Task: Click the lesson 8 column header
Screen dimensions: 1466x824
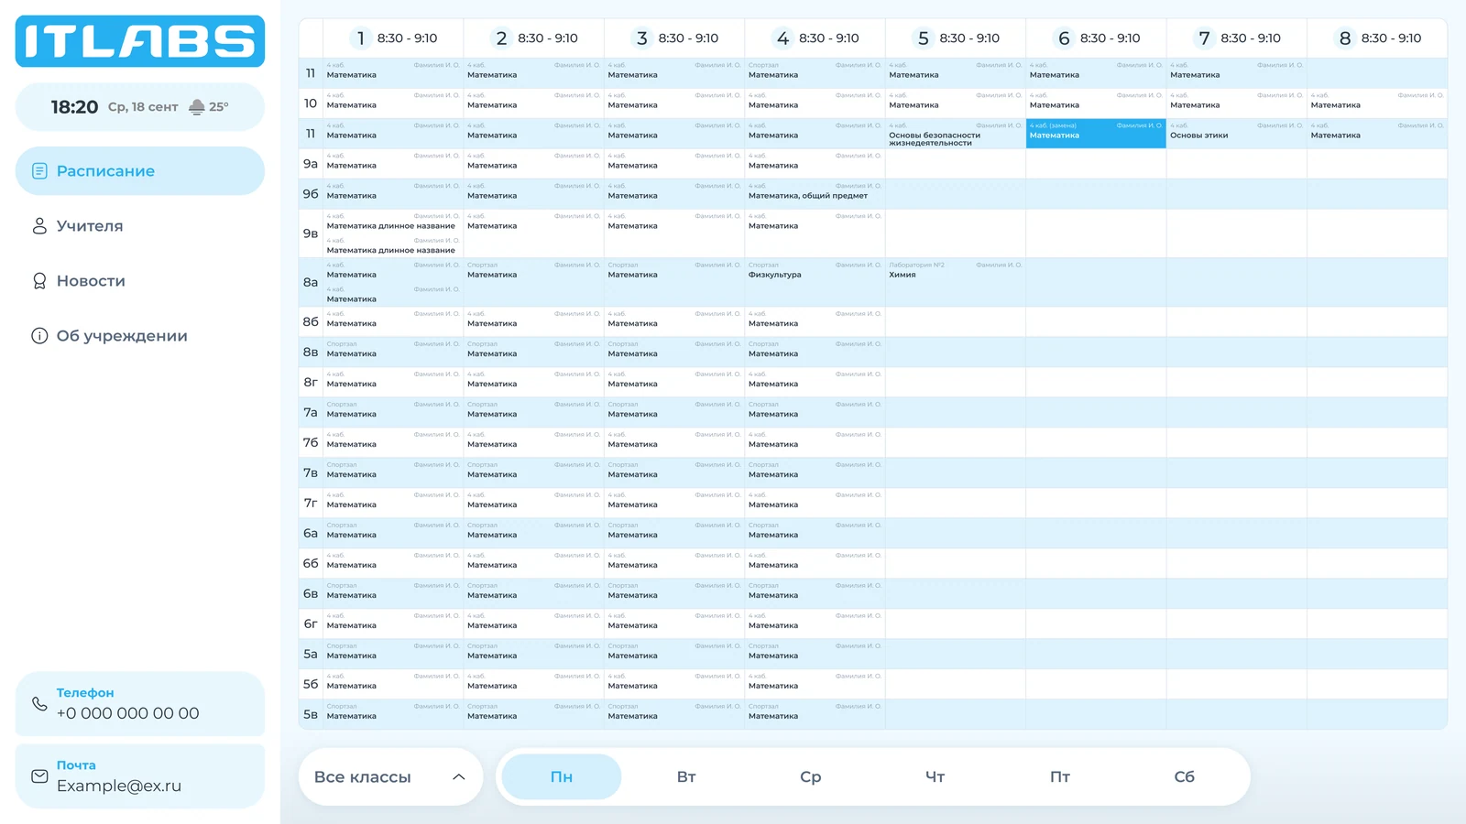Action: tap(1377, 38)
